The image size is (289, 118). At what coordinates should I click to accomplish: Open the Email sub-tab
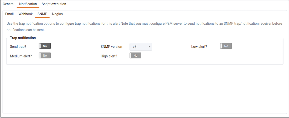(x=9, y=14)
